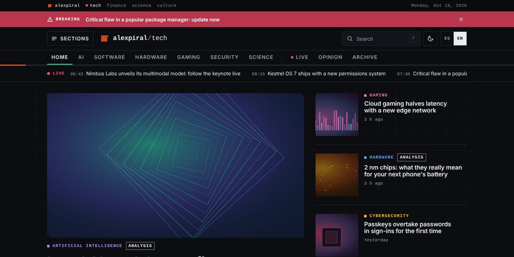The image size is (514, 257).
Task: Read the passkeys overtake passwords article
Action: click(x=408, y=227)
